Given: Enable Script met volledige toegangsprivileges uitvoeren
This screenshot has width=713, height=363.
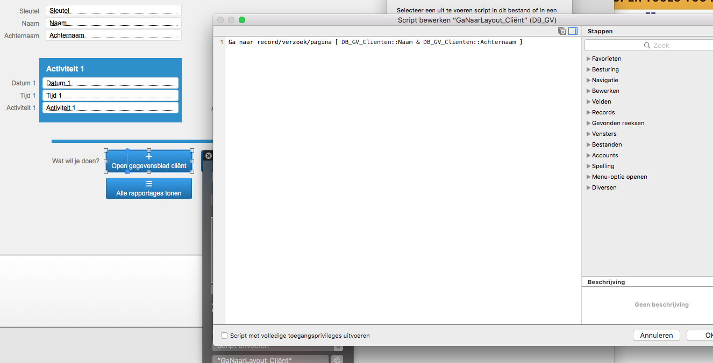Looking at the screenshot, I should pos(224,336).
